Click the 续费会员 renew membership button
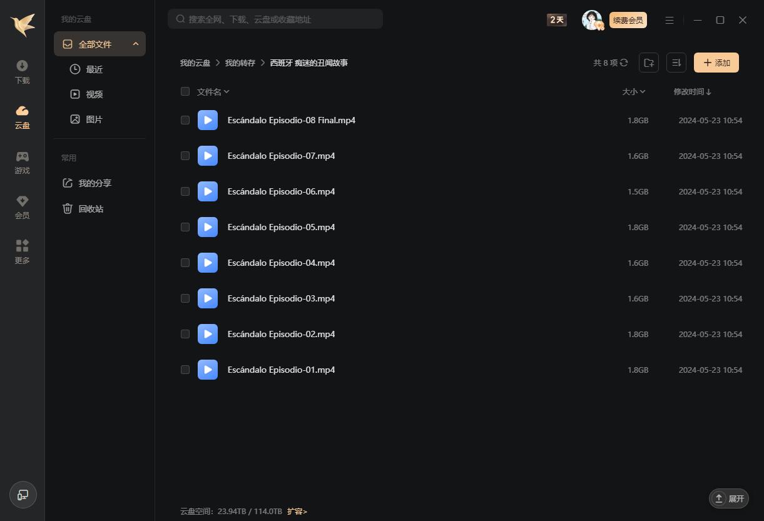The height and width of the screenshot is (521, 764). point(628,20)
